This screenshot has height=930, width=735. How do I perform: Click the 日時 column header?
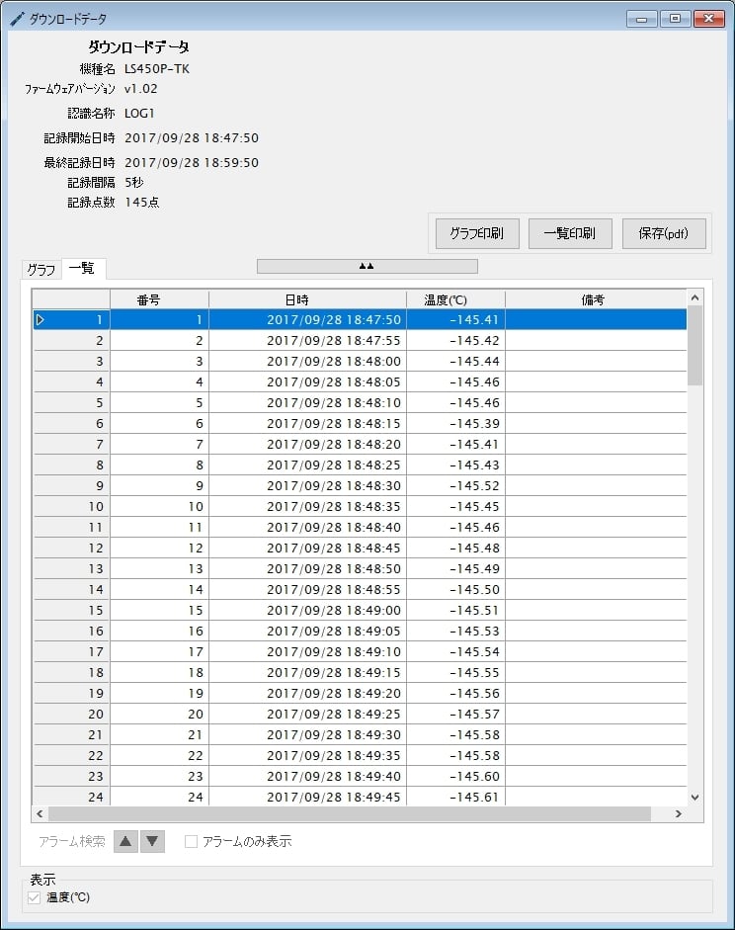[307, 300]
